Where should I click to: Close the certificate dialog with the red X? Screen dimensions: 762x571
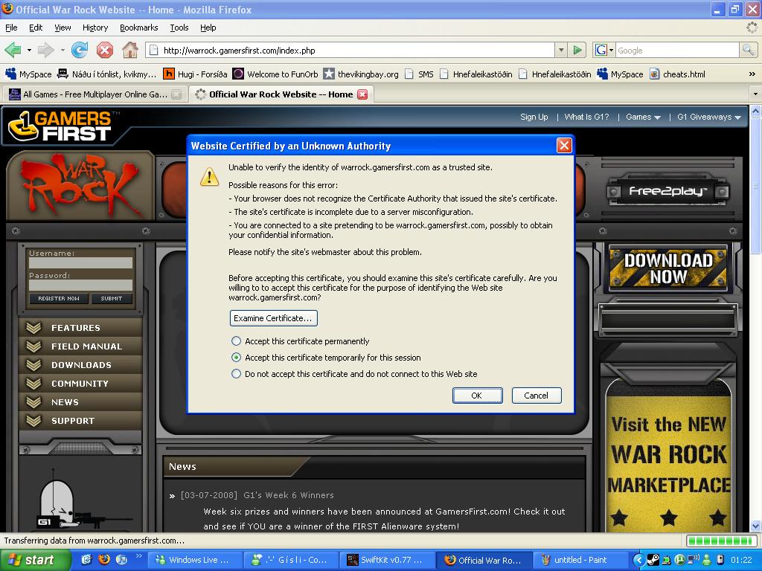pyautogui.click(x=564, y=145)
